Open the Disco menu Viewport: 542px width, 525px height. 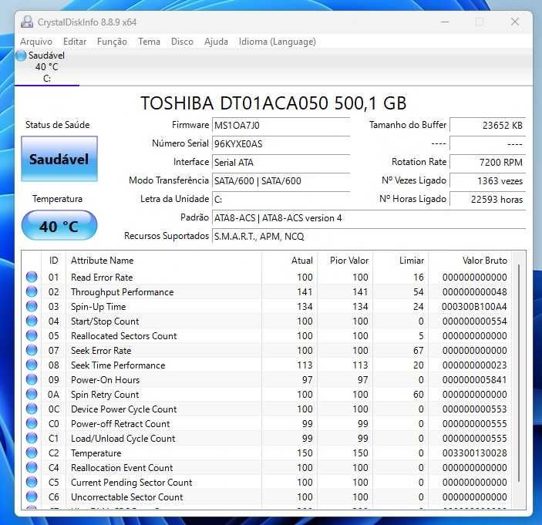[x=182, y=42]
